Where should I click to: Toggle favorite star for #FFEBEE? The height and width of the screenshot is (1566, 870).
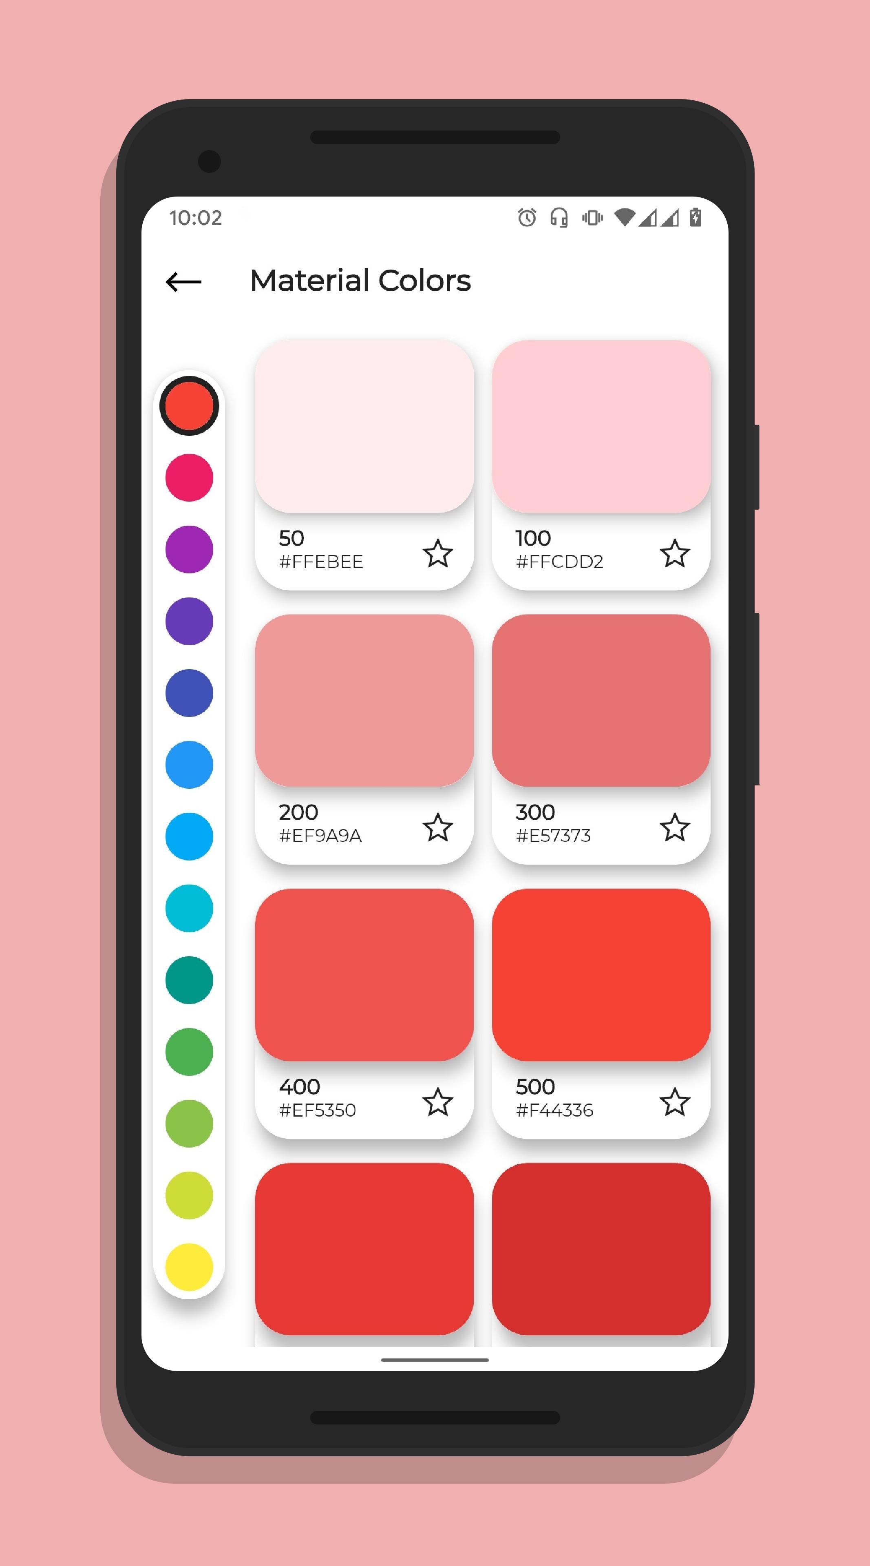(x=440, y=552)
